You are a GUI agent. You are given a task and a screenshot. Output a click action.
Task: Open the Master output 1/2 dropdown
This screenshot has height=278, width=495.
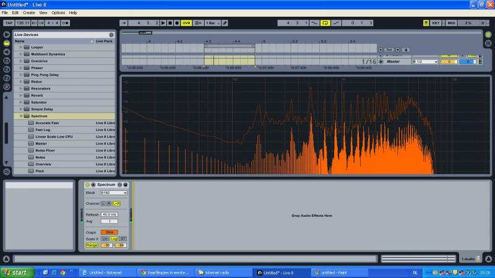(x=425, y=62)
